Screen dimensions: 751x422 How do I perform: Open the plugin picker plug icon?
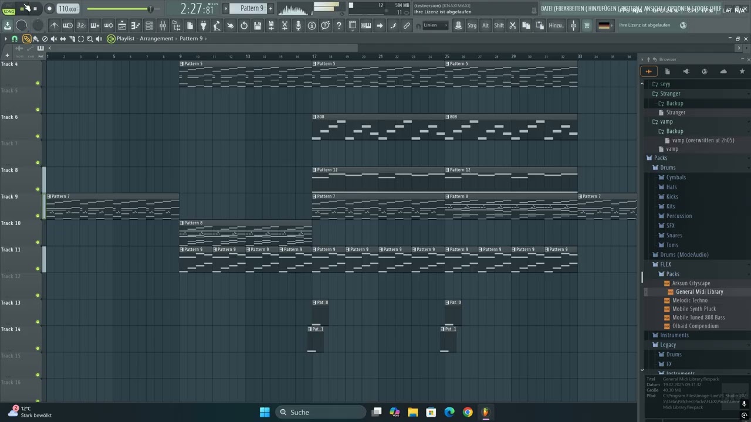coord(204,25)
